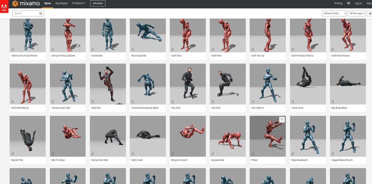Click the Sign up link
The width and height of the screenshot is (372, 184).
369,3
